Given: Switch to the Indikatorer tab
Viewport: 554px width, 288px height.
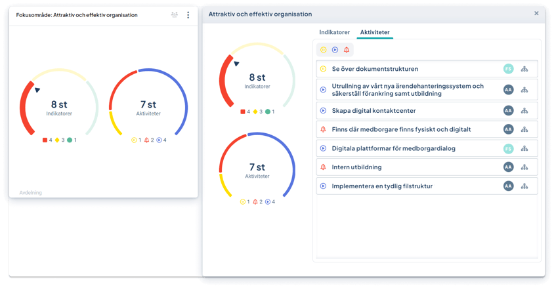Looking at the screenshot, I should 334,32.
